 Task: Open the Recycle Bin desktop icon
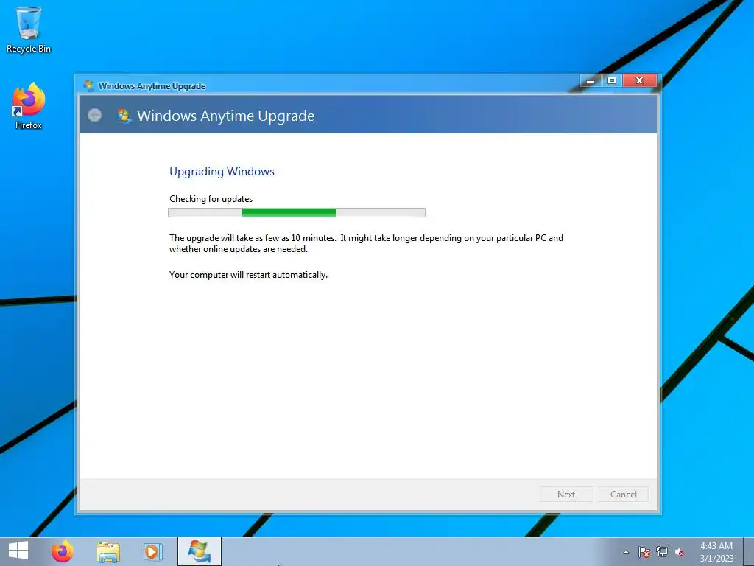coord(29,29)
